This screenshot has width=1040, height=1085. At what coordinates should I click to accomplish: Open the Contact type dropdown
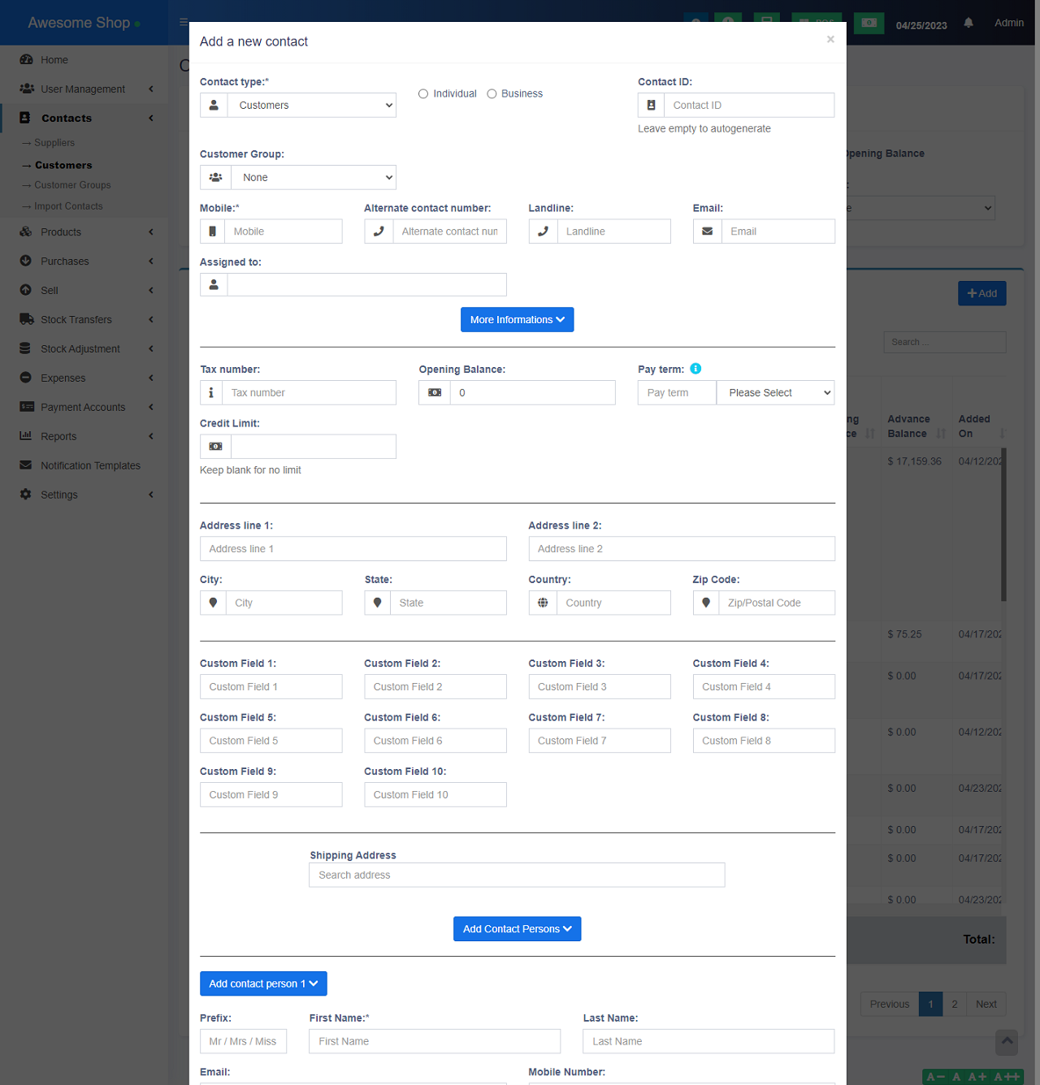313,106
